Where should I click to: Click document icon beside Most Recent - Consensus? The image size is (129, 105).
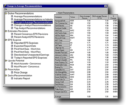tap(12, 66)
